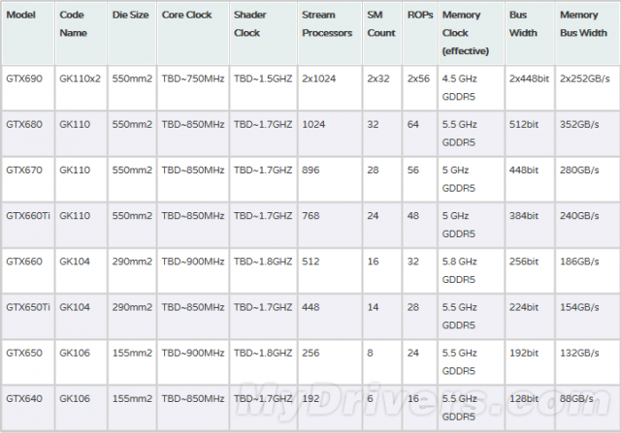Click the GK110 code name in GTX660Ti row

click(x=82, y=225)
